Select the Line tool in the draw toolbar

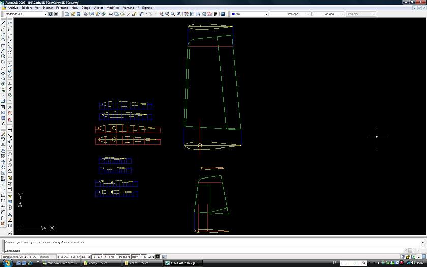(3, 23)
